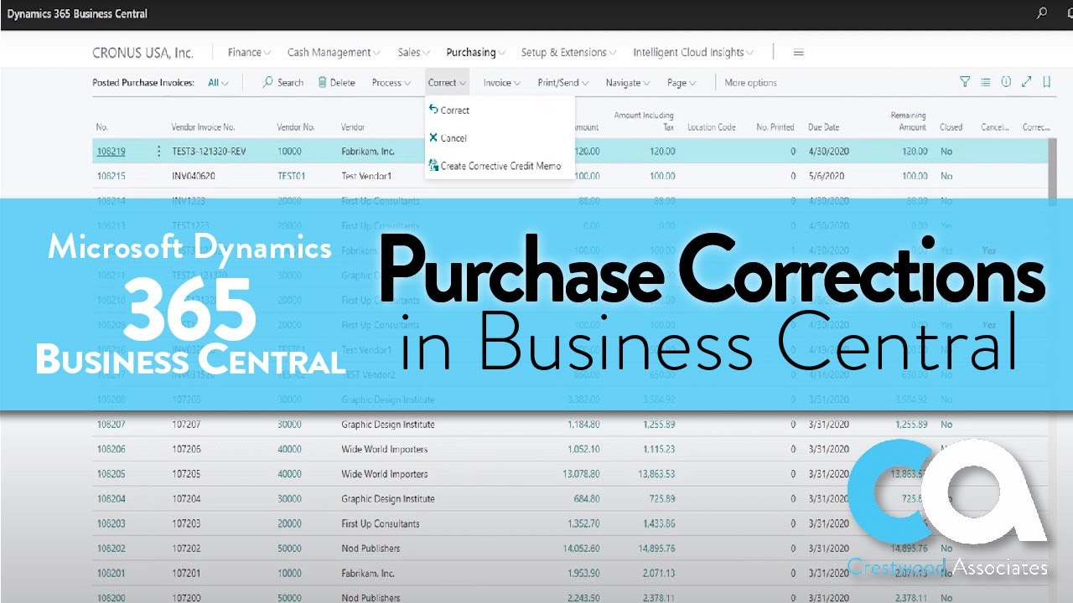Screen dimensions: 1073x603
Task: Open the Process action dropdown
Action: (391, 83)
